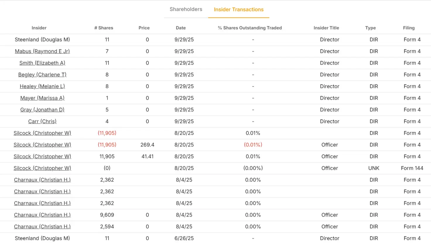Sort by the Filing column header

(409, 28)
